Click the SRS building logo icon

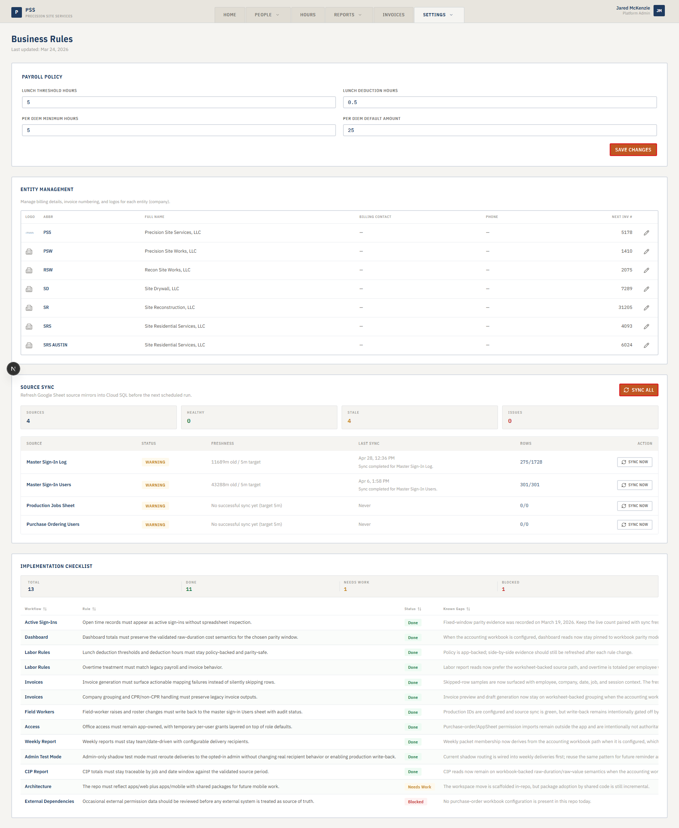pyautogui.click(x=29, y=327)
